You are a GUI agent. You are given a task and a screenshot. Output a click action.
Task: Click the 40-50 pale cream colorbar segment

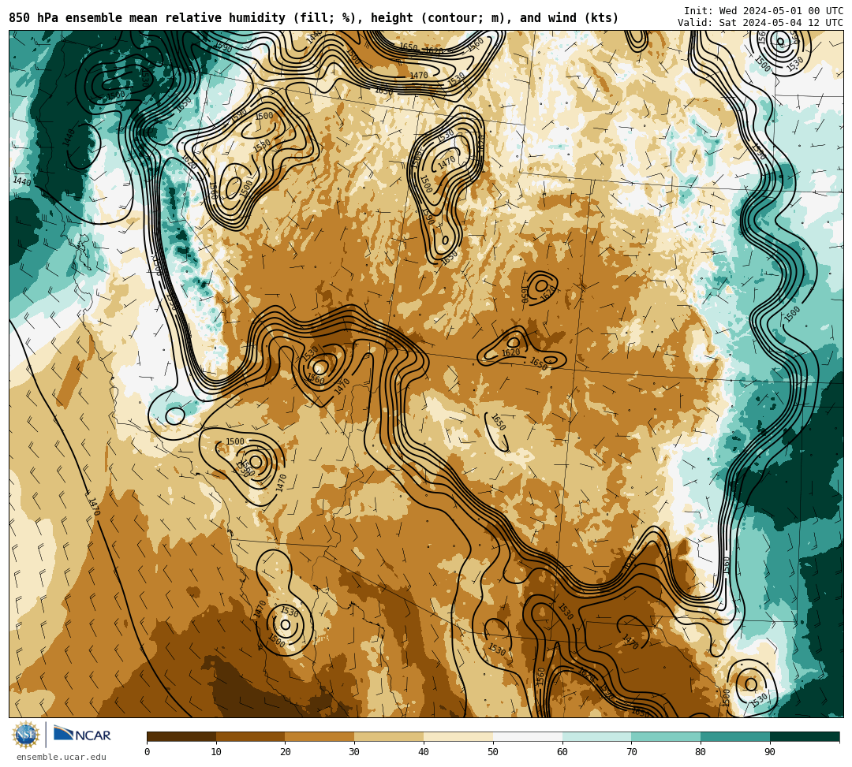coord(458,736)
